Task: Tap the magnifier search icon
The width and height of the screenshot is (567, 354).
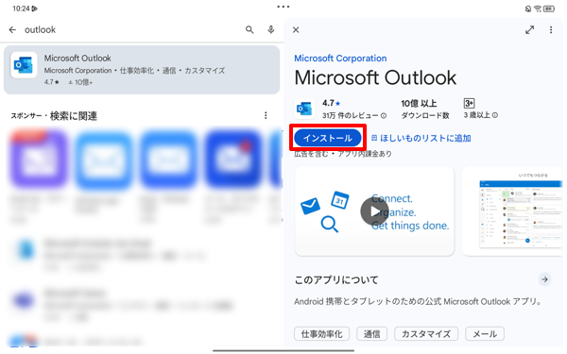Action: click(x=249, y=30)
